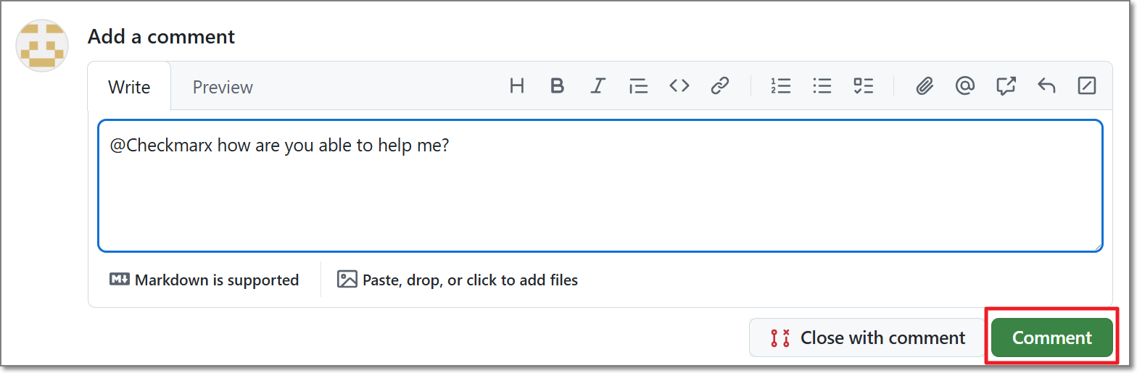
Task: Insert code formatting
Action: (x=679, y=86)
